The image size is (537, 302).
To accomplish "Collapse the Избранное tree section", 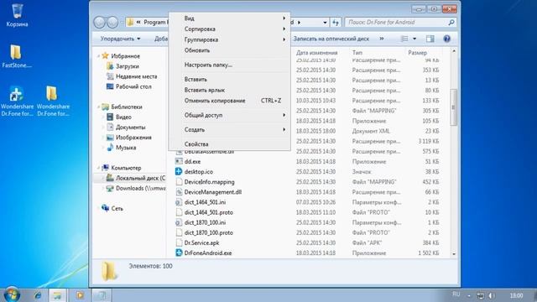I will point(99,56).
